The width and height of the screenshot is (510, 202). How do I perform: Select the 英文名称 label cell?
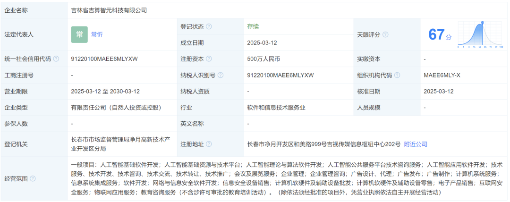[211, 124]
